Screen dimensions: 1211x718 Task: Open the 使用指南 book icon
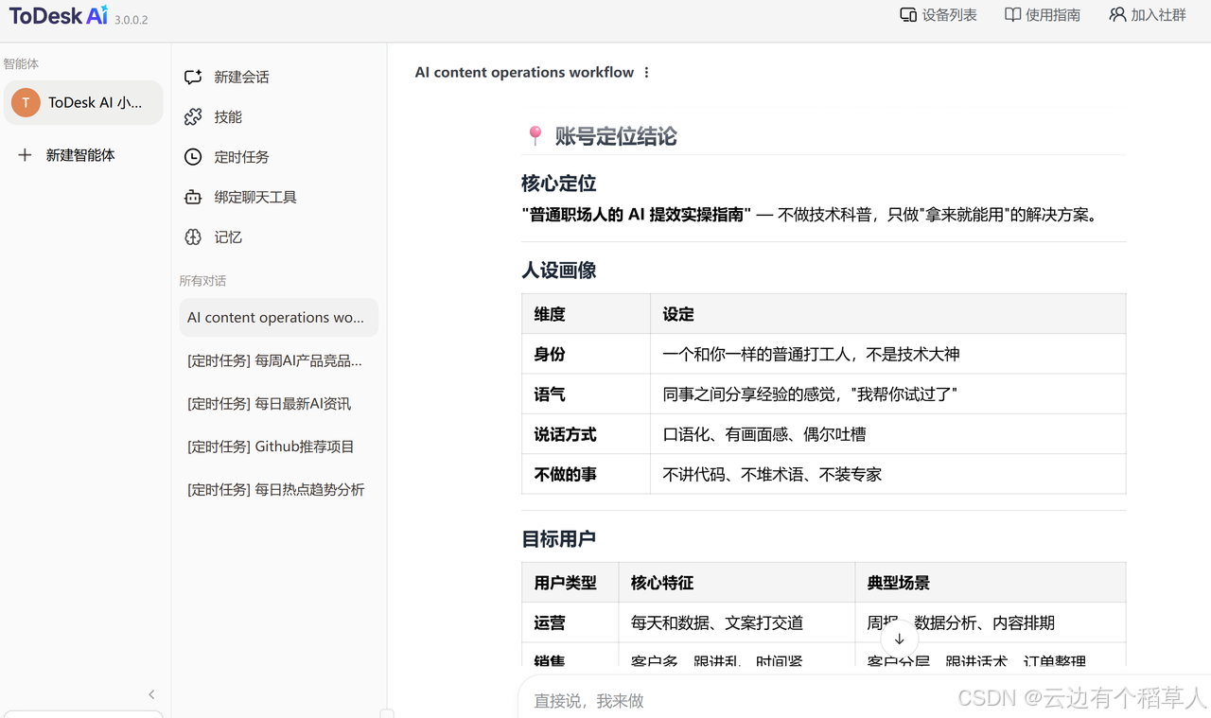(1012, 15)
